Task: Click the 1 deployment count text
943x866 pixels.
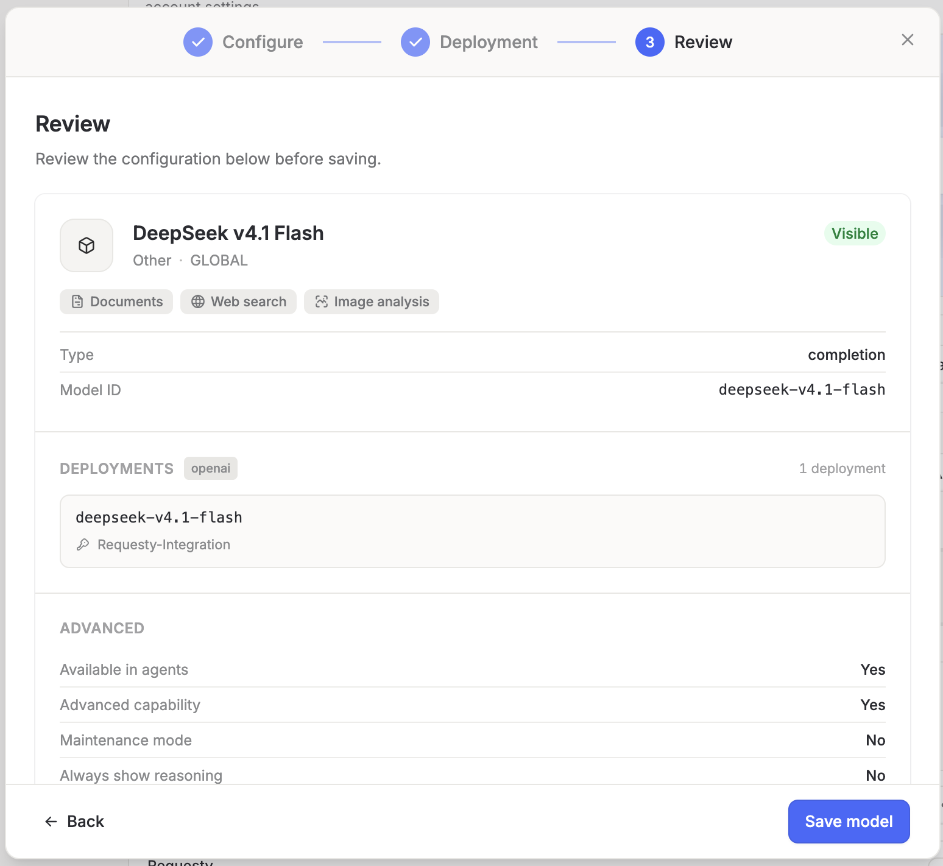Action: point(842,468)
